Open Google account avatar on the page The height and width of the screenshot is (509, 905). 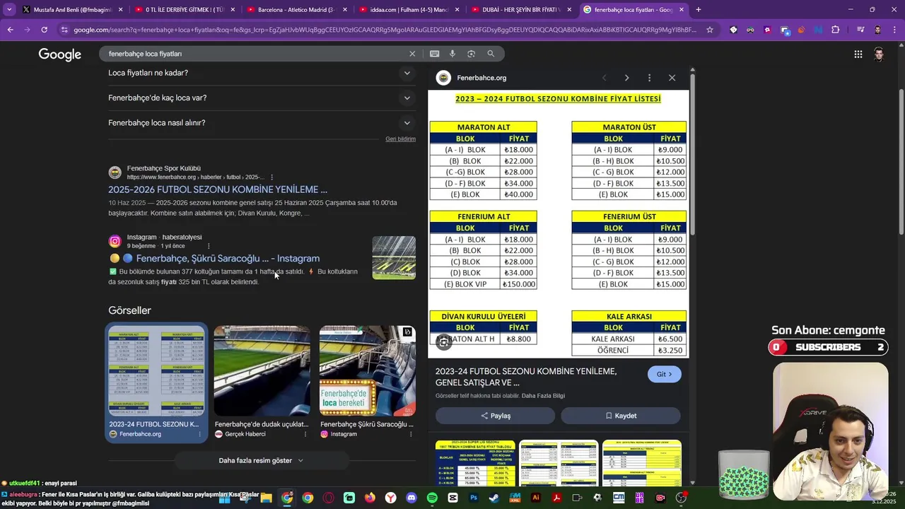click(879, 54)
